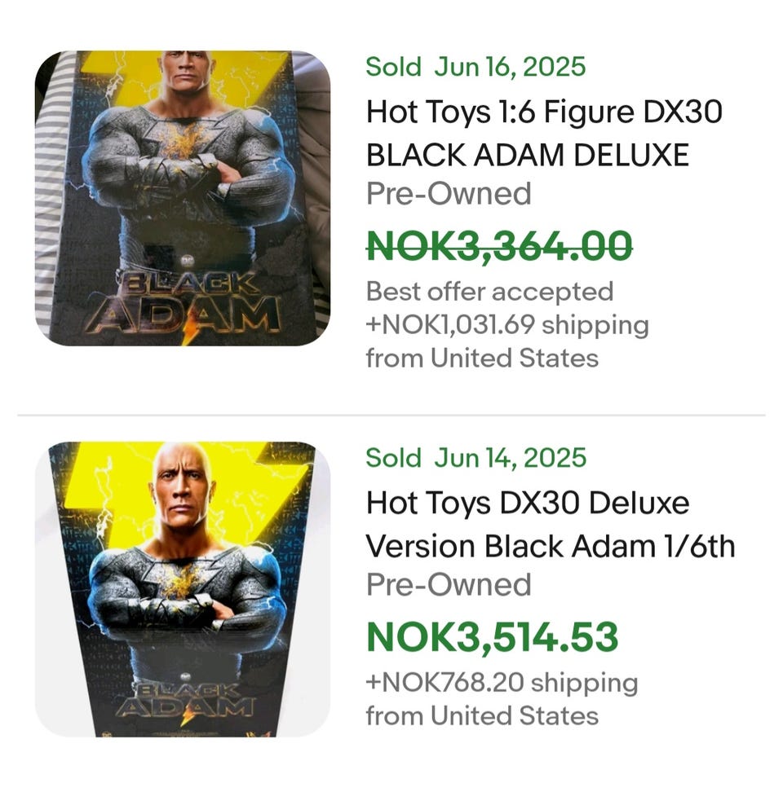Tap the "Best offer accepted" text
Viewport: 783px width, 792px height.
(489, 291)
